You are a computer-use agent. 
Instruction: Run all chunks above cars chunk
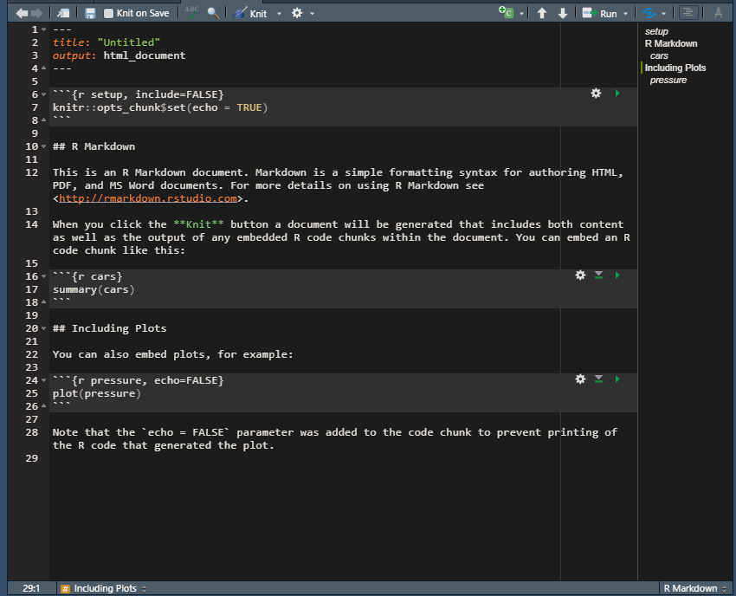tap(598, 275)
